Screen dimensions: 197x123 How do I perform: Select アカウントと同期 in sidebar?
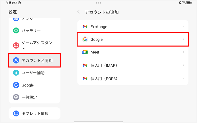[x=34, y=60]
